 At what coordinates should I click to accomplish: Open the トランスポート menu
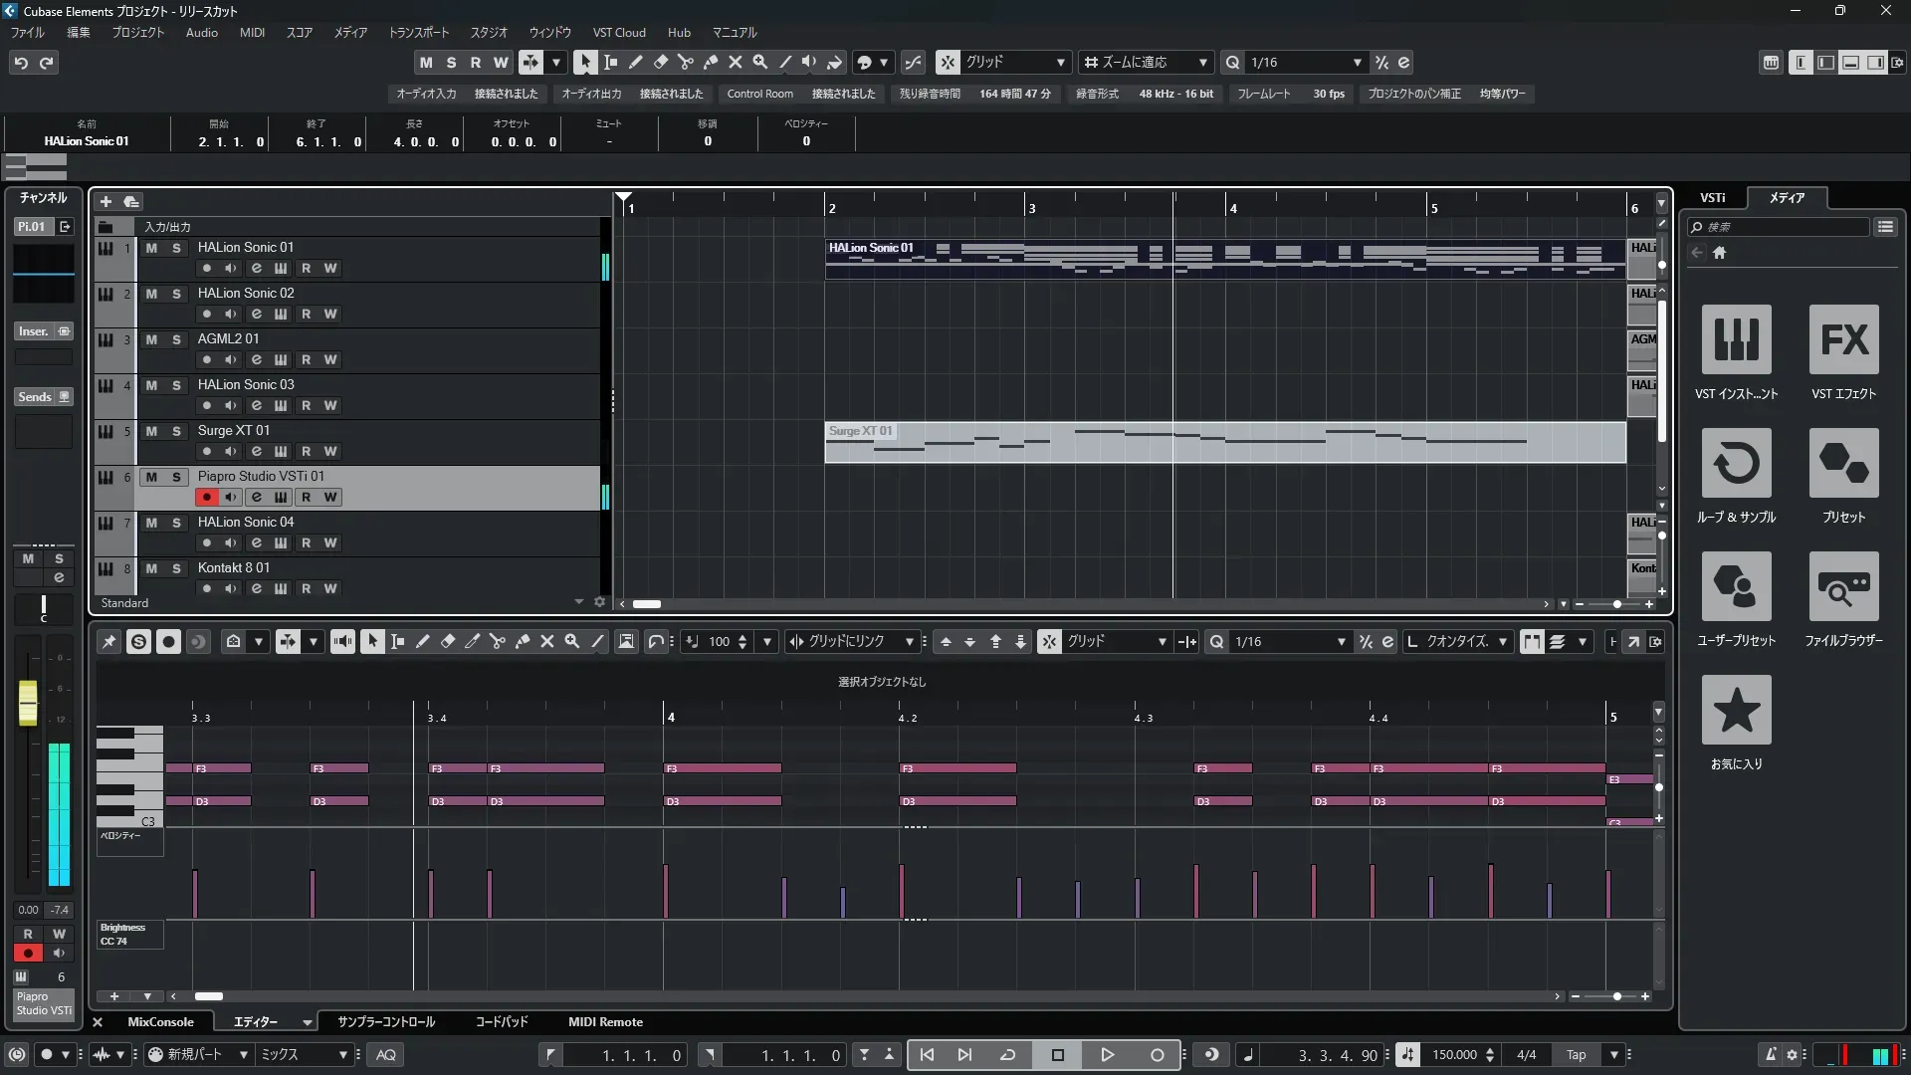(x=418, y=33)
